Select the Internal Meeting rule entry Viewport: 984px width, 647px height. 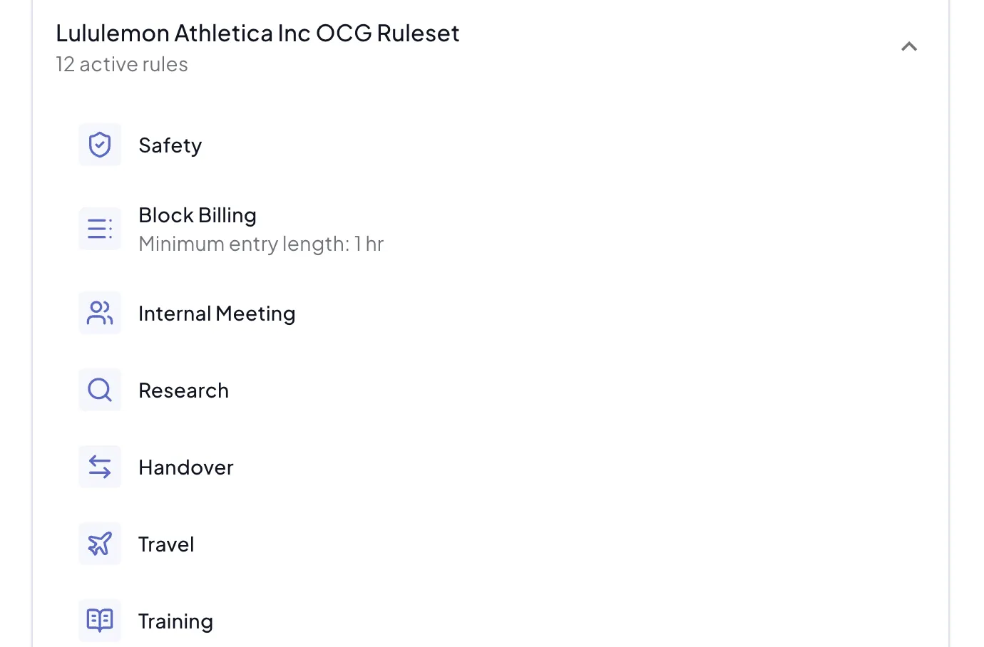pyautogui.click(x=217, y=312)
